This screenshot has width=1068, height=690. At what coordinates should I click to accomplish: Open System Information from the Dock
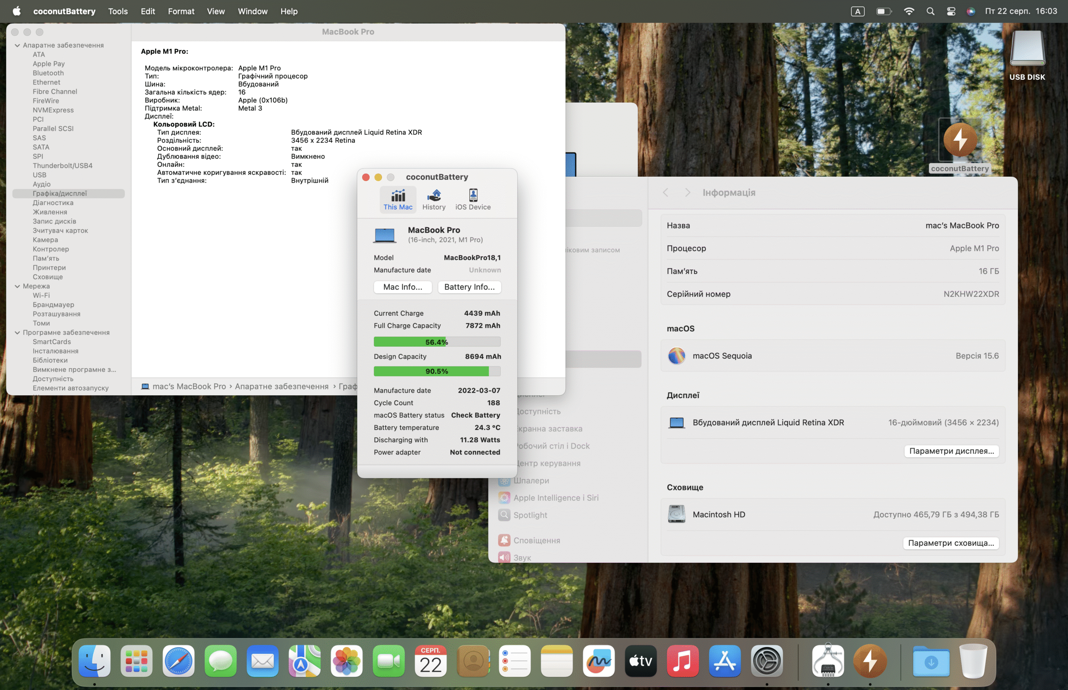click(828, 661)
